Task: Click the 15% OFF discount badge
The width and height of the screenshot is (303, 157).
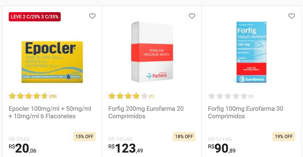Action: click(84, 136)
